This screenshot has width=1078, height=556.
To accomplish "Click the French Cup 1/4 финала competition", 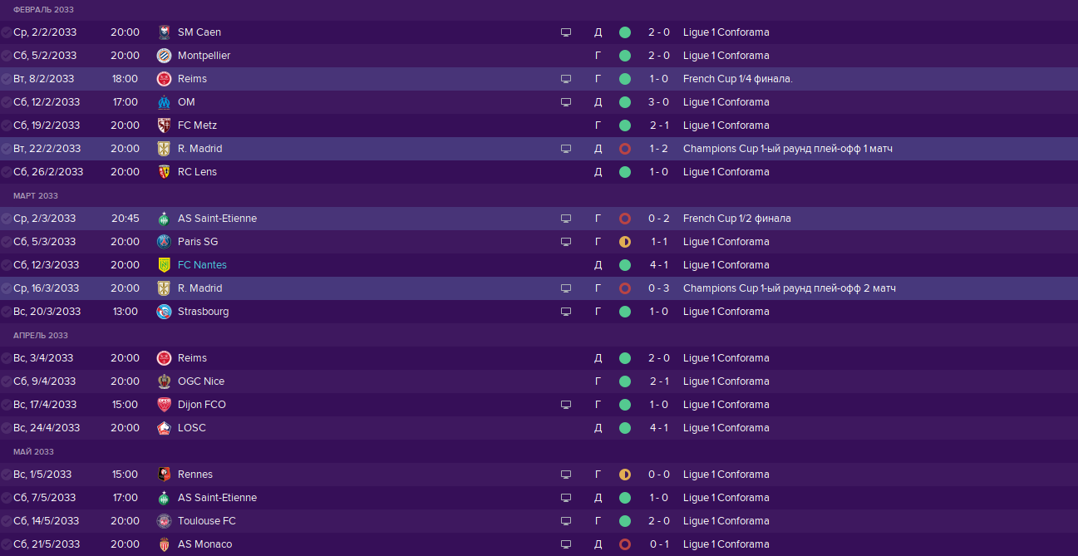I will 737,79.
